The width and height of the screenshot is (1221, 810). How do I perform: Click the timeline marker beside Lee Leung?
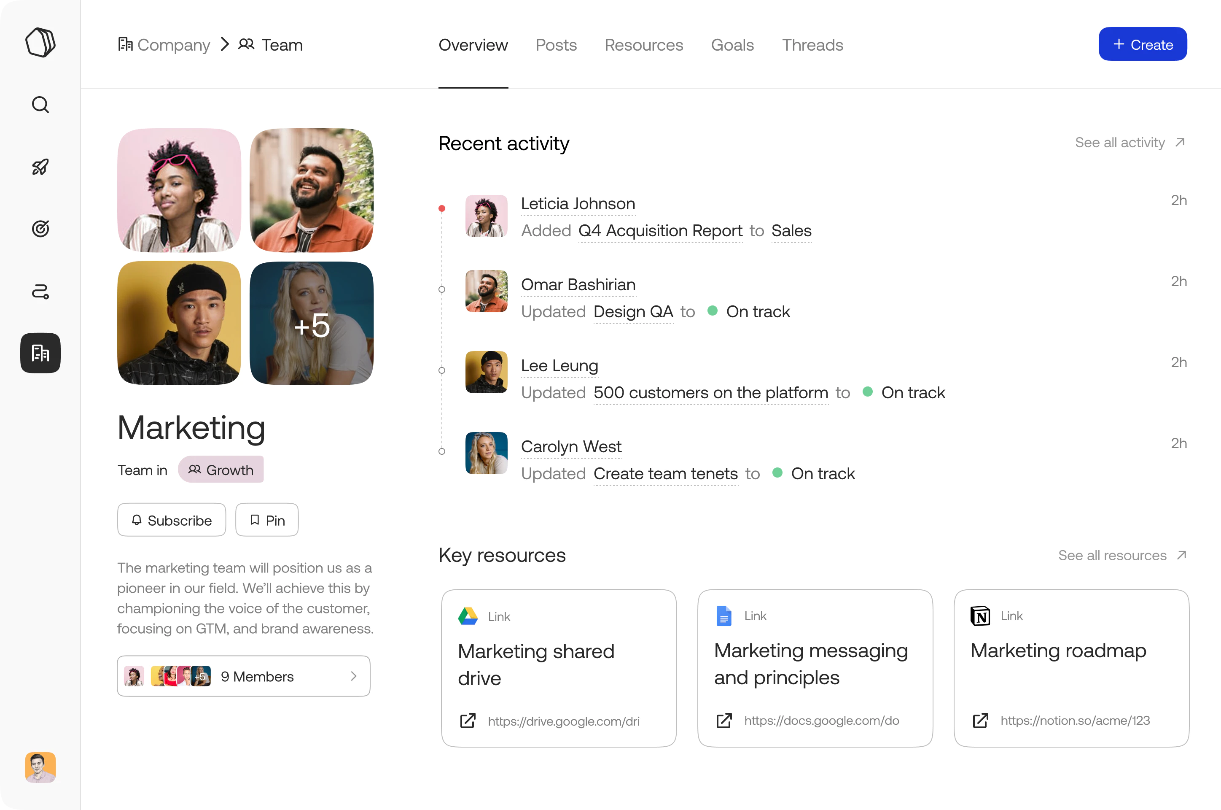[441, 370]
